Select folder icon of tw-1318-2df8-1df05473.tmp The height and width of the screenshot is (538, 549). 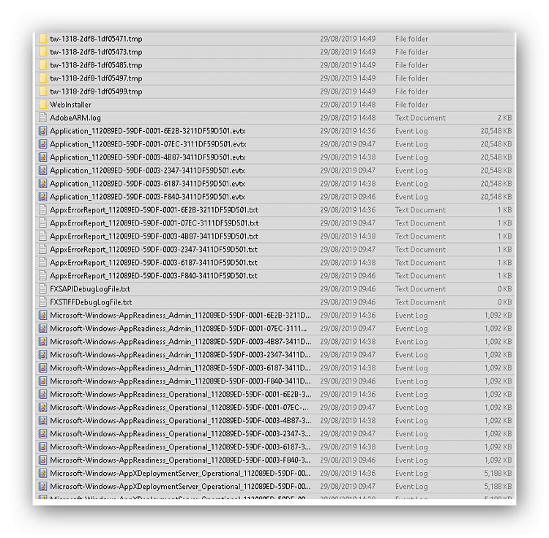pyautogui.click(x=42, y=52)
